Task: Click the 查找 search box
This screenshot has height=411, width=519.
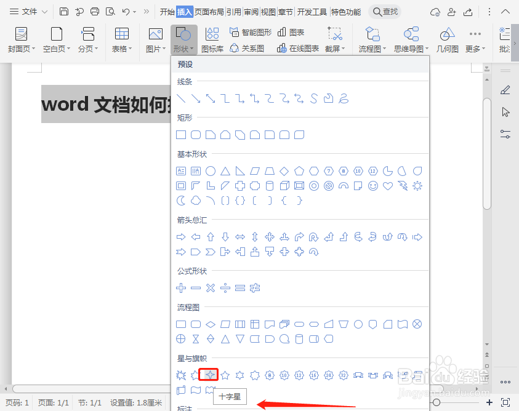Action: point(384,10)
